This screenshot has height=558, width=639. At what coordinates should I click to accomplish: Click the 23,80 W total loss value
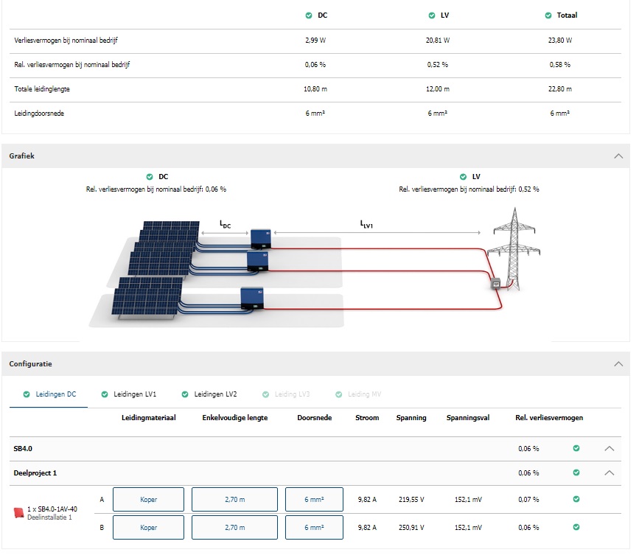coord(560,41)
